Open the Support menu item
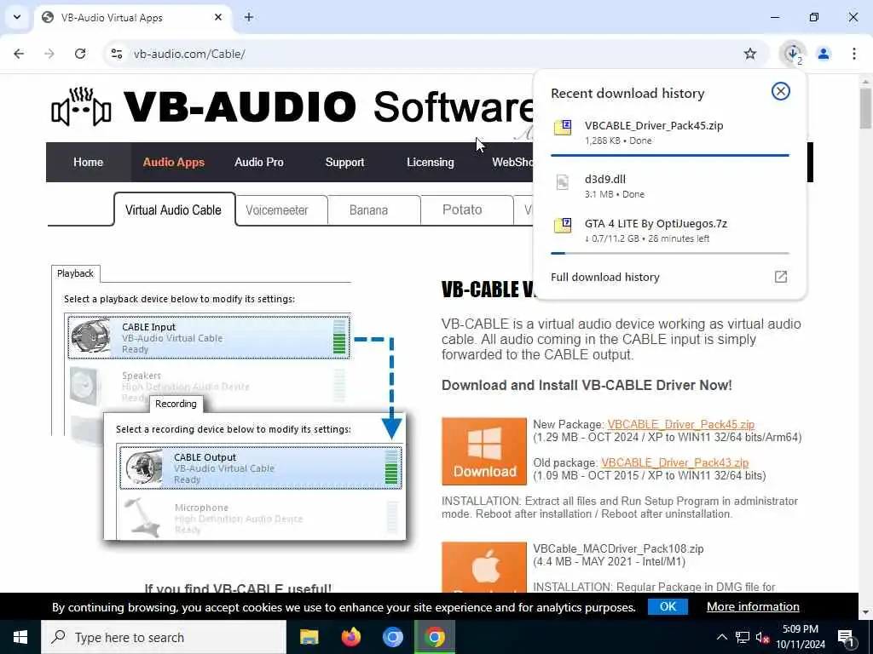873x654 pixels. (x=344, y=163)
